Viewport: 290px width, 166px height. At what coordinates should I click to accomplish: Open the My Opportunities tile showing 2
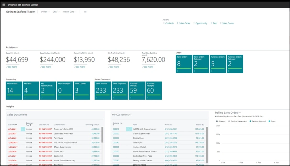(48, 91)
